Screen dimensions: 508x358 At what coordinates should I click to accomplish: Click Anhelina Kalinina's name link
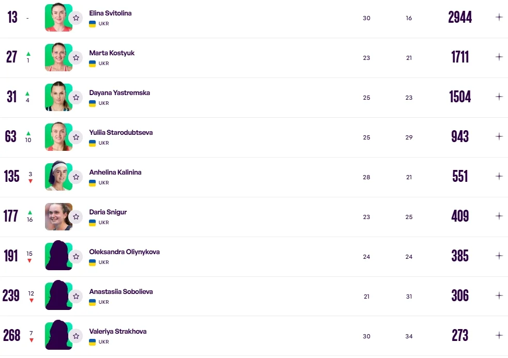tap(115, 172)
